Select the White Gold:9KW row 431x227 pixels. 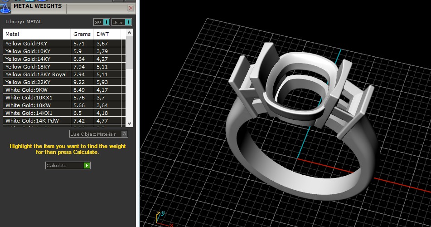tap(64, 89)
